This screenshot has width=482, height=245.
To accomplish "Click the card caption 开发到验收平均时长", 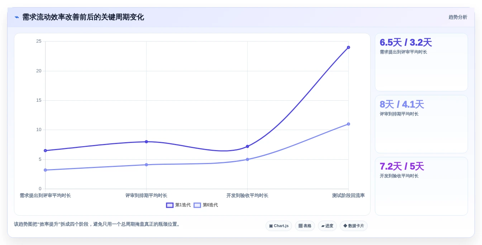I will [x=399, y=176].
